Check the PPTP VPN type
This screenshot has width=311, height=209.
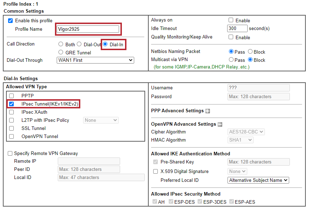tap(12, 96)
